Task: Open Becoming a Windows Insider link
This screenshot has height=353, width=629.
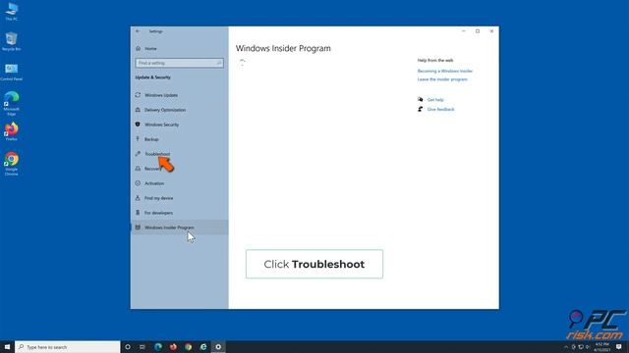Action: click(x=445, y=71)
